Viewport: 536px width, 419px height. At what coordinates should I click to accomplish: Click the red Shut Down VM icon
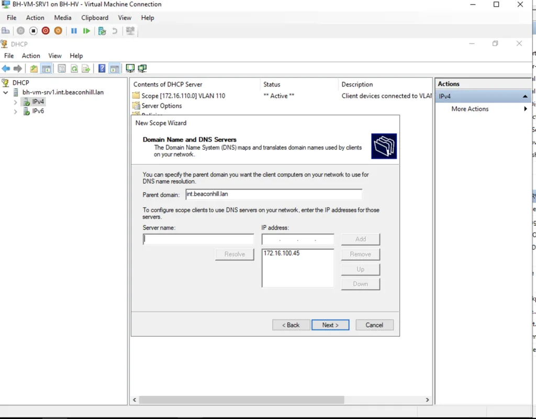pyautogui.click(x=46, y=31)
